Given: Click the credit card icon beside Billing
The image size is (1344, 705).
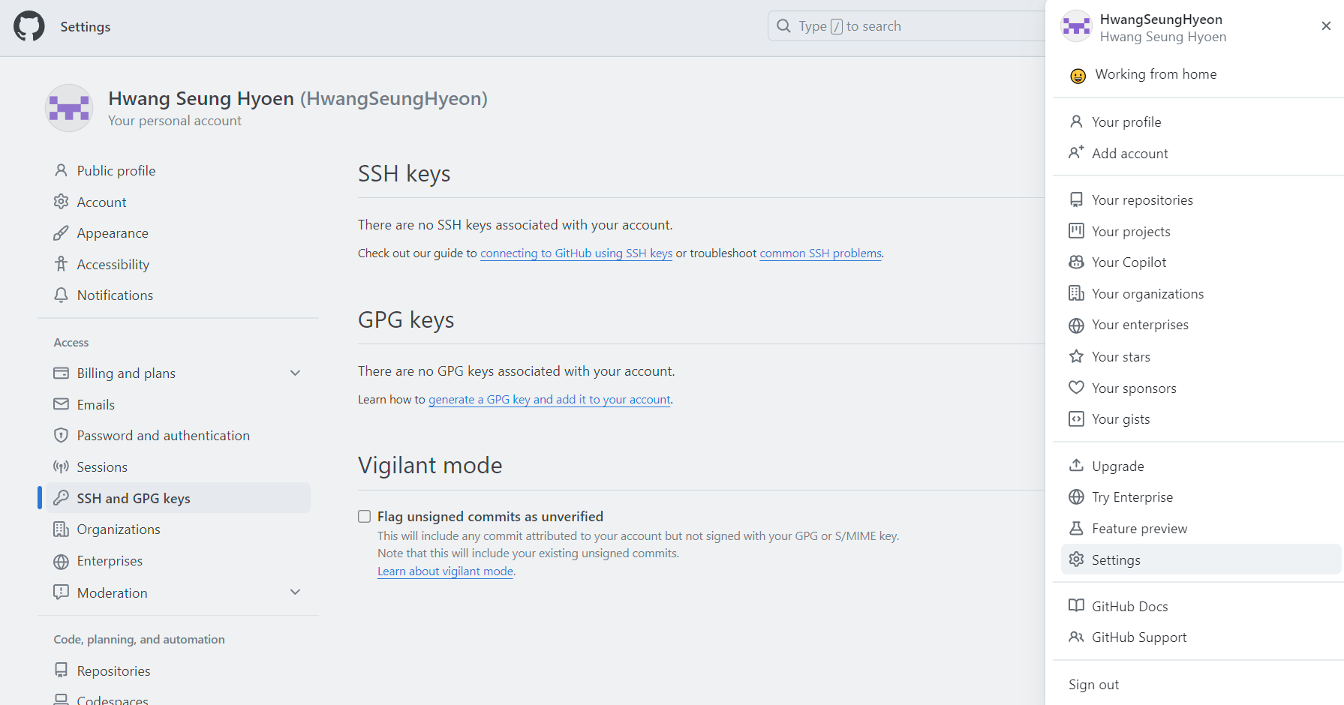Looking at the screenshot, I should (61, 373).
